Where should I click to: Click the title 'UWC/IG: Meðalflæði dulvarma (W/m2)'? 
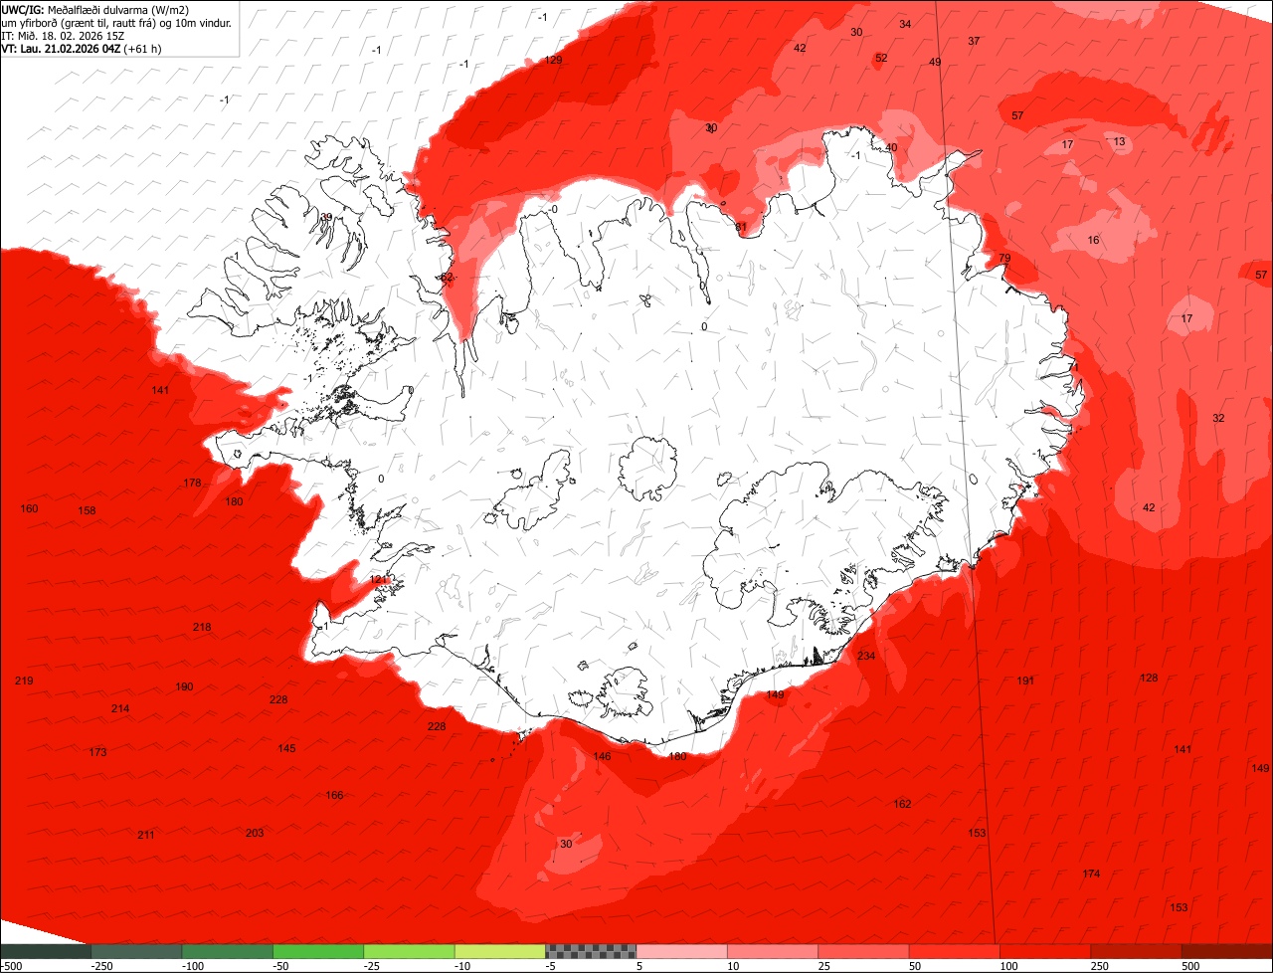click(95, 10)
